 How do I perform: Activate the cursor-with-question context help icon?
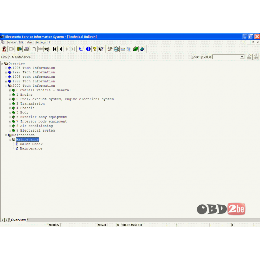(101, 49)
